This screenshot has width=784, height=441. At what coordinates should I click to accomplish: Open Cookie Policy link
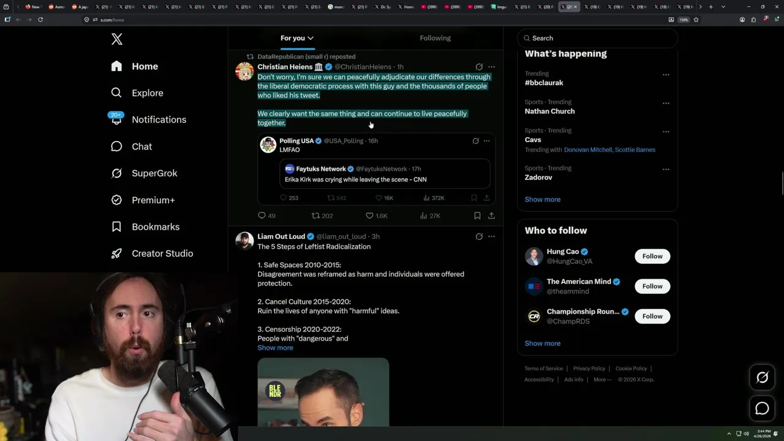(631, 369)
